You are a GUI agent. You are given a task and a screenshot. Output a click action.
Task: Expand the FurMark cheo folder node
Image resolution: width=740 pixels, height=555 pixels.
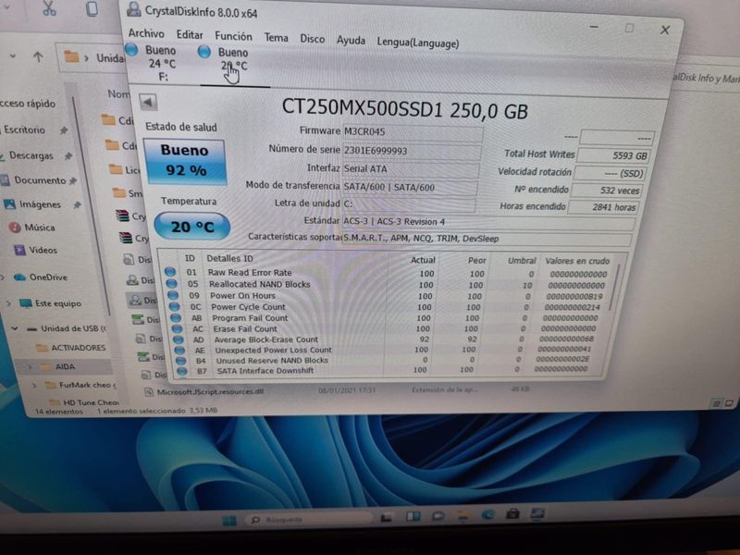(x=34, y=385)
